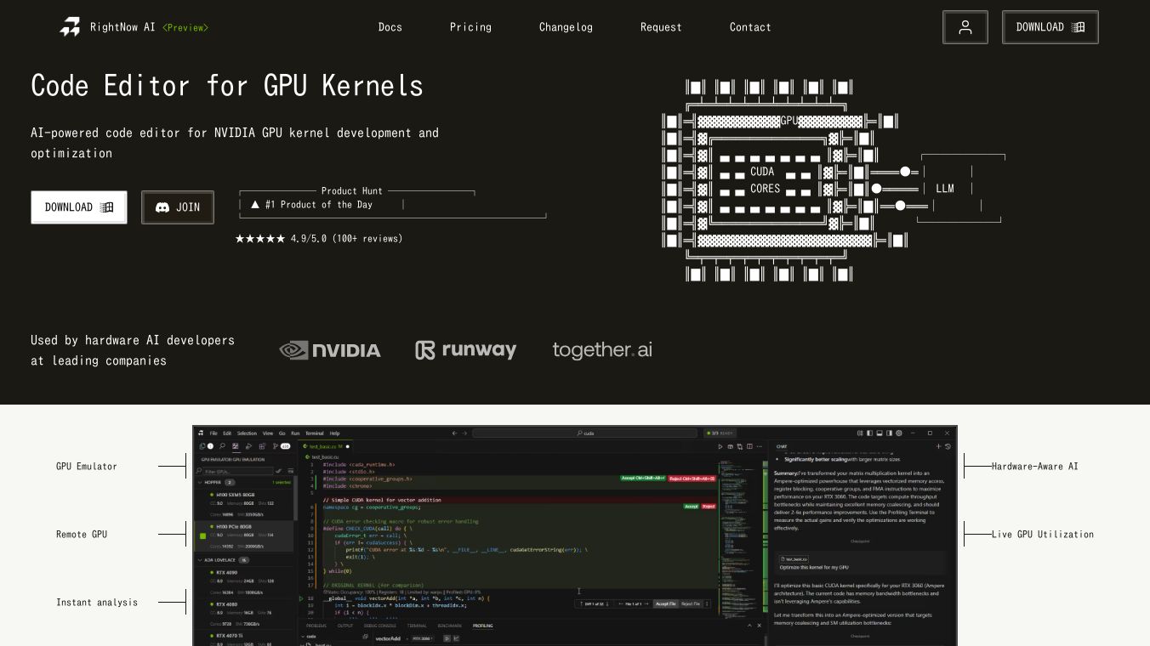Screen dimensions: 1150x646
Task: Switch to the PROBLEMS panel tab
Action: click(316, 626)
